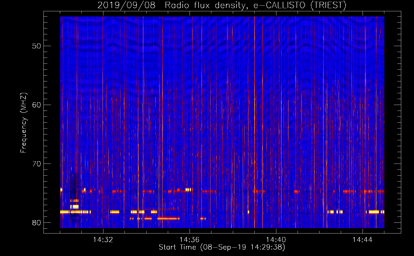Click the 'Frequency (MHZ)' axis label

pyautogui.click(x=23, y=123)
